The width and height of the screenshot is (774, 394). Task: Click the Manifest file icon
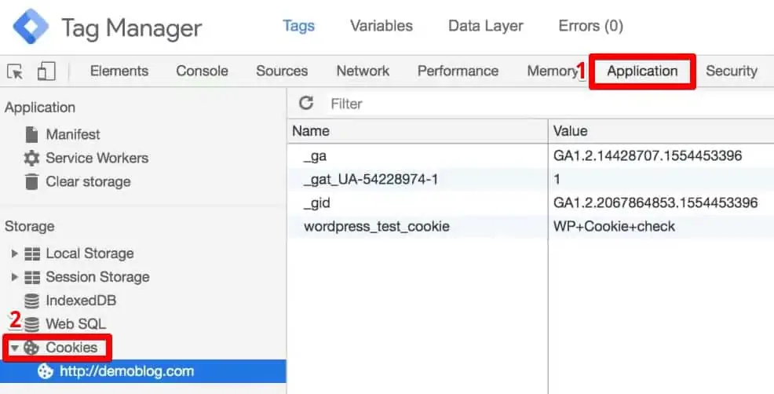(x=31, y=134)
